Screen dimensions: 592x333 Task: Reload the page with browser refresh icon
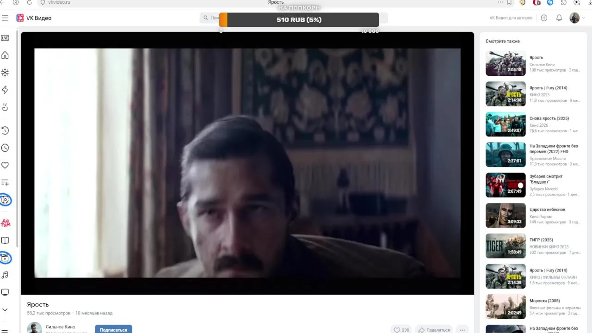pos(30,2)
